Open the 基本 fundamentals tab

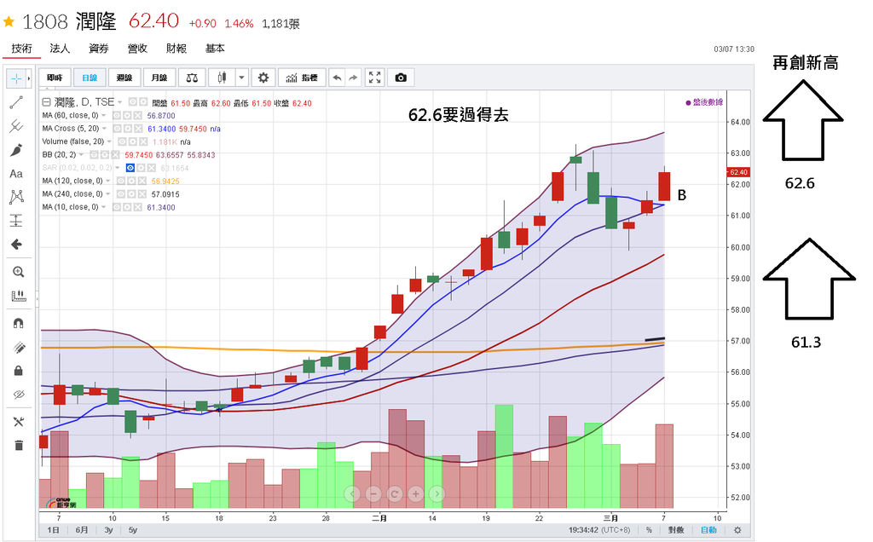[x=215, y=49]
